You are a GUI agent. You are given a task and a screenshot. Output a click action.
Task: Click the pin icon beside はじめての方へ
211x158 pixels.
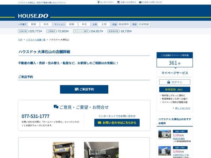click(98, 2)
